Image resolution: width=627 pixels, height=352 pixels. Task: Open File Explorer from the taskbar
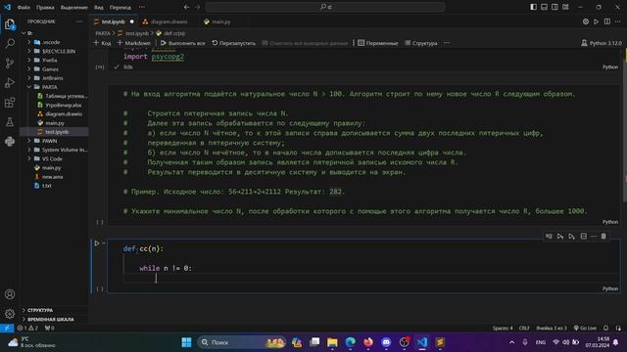coord(332,342)
